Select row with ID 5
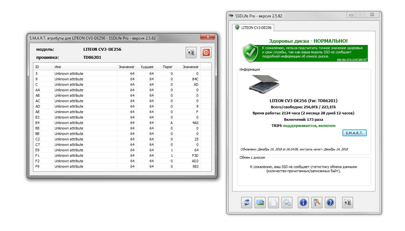Viewport: 405px width, 231px height. pyautogui.click(x=122, y=74)
